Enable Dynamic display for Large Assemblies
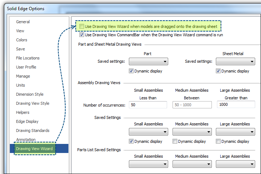The width and height of the screenshot is (261, 174). pos(218,141)
